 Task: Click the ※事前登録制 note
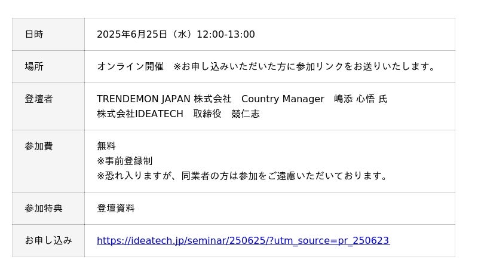point(124,161)
